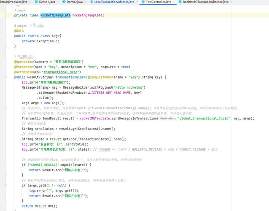This screenshot has height=211, width=269.
Task: Click the 'destination:' inlay parameter hint
Action: click(x=168, y=119)
